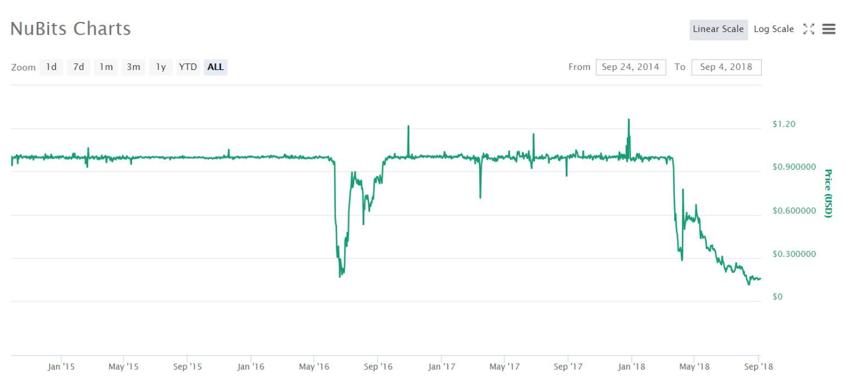This screenshot has width=845, height=391.
Task: Open the chart hamburger menu
Action: [828, 29]
